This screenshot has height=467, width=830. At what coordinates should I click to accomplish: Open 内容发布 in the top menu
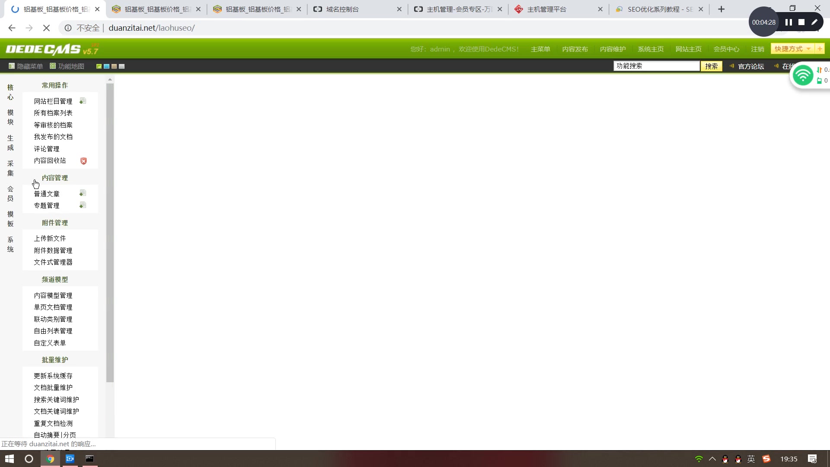pos(575,49)
